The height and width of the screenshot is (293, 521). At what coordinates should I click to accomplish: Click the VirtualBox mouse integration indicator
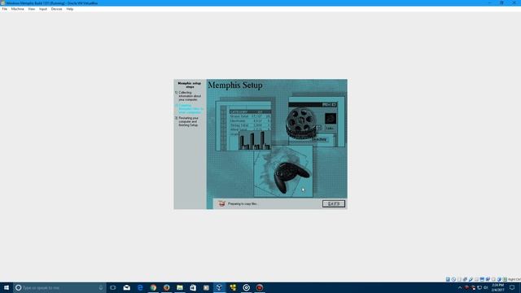click(x=499, y=279)
